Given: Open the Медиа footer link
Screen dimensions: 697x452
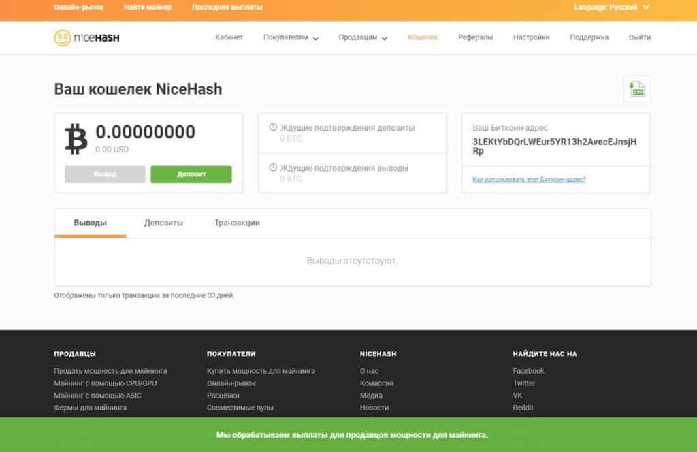Looking at the screenshot, I should (x=371, y=395).
